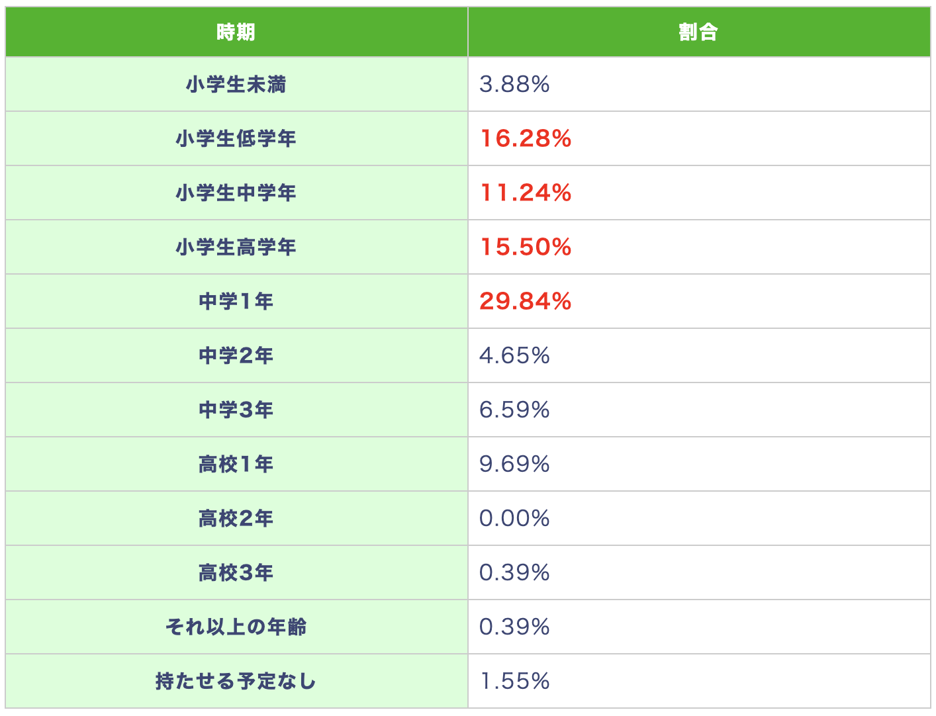Screen dimensions: 936x716
Task: Select the 中学2年 row label
Action: coord(236,356)
